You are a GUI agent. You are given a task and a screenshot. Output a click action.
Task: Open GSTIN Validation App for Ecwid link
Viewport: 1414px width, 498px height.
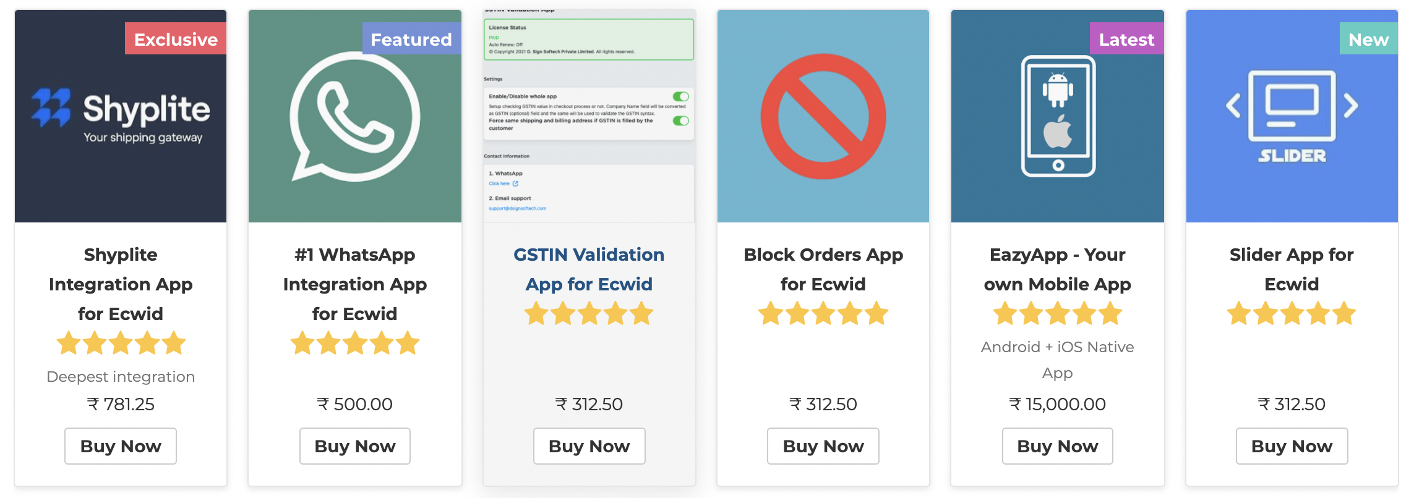tap(589, 269)
